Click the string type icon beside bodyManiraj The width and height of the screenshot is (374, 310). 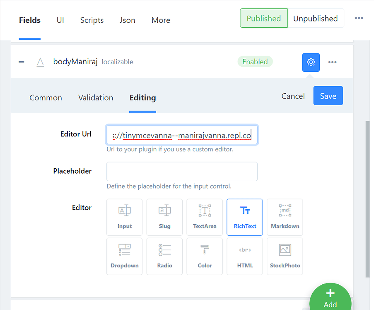(x=40, y=62)
